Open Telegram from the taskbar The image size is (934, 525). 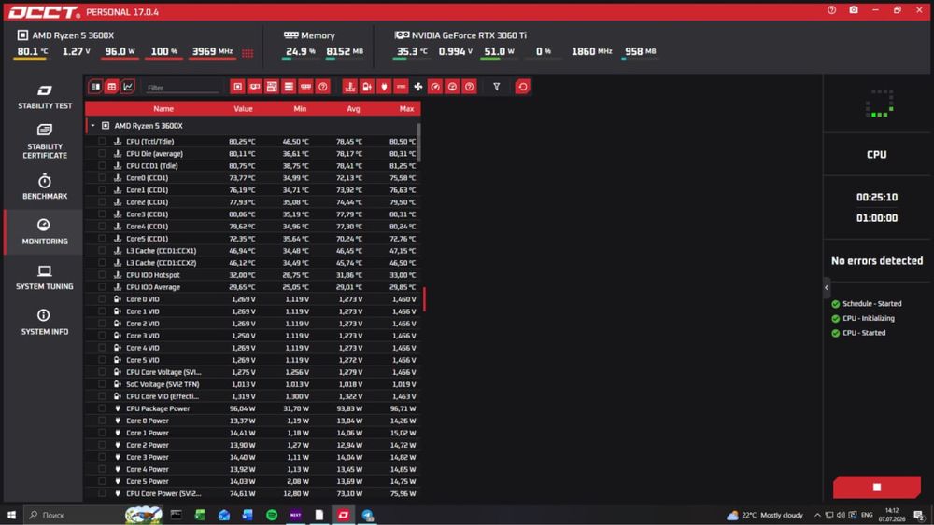(x=367, y=515)
